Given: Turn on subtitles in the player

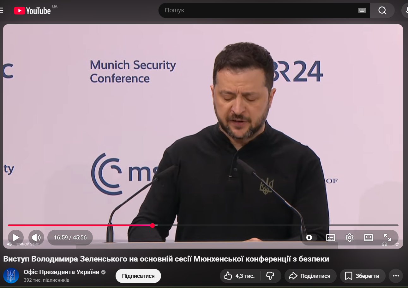Looking at the screenshot, I should coord(331,238).
